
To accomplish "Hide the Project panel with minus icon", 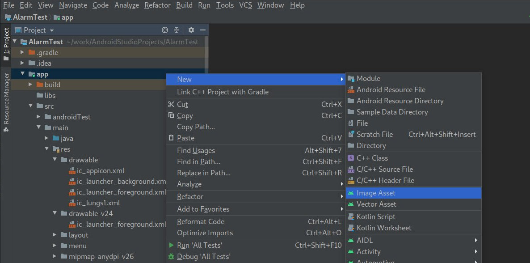I will [203, 30].
